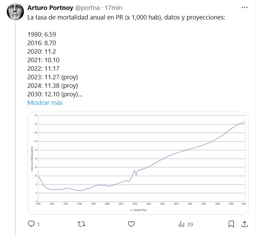Image resolution: width=256 pixels, height=235 pixels.
Task: Expand the tweet with Mostrar más
Action: coord(45,102)
